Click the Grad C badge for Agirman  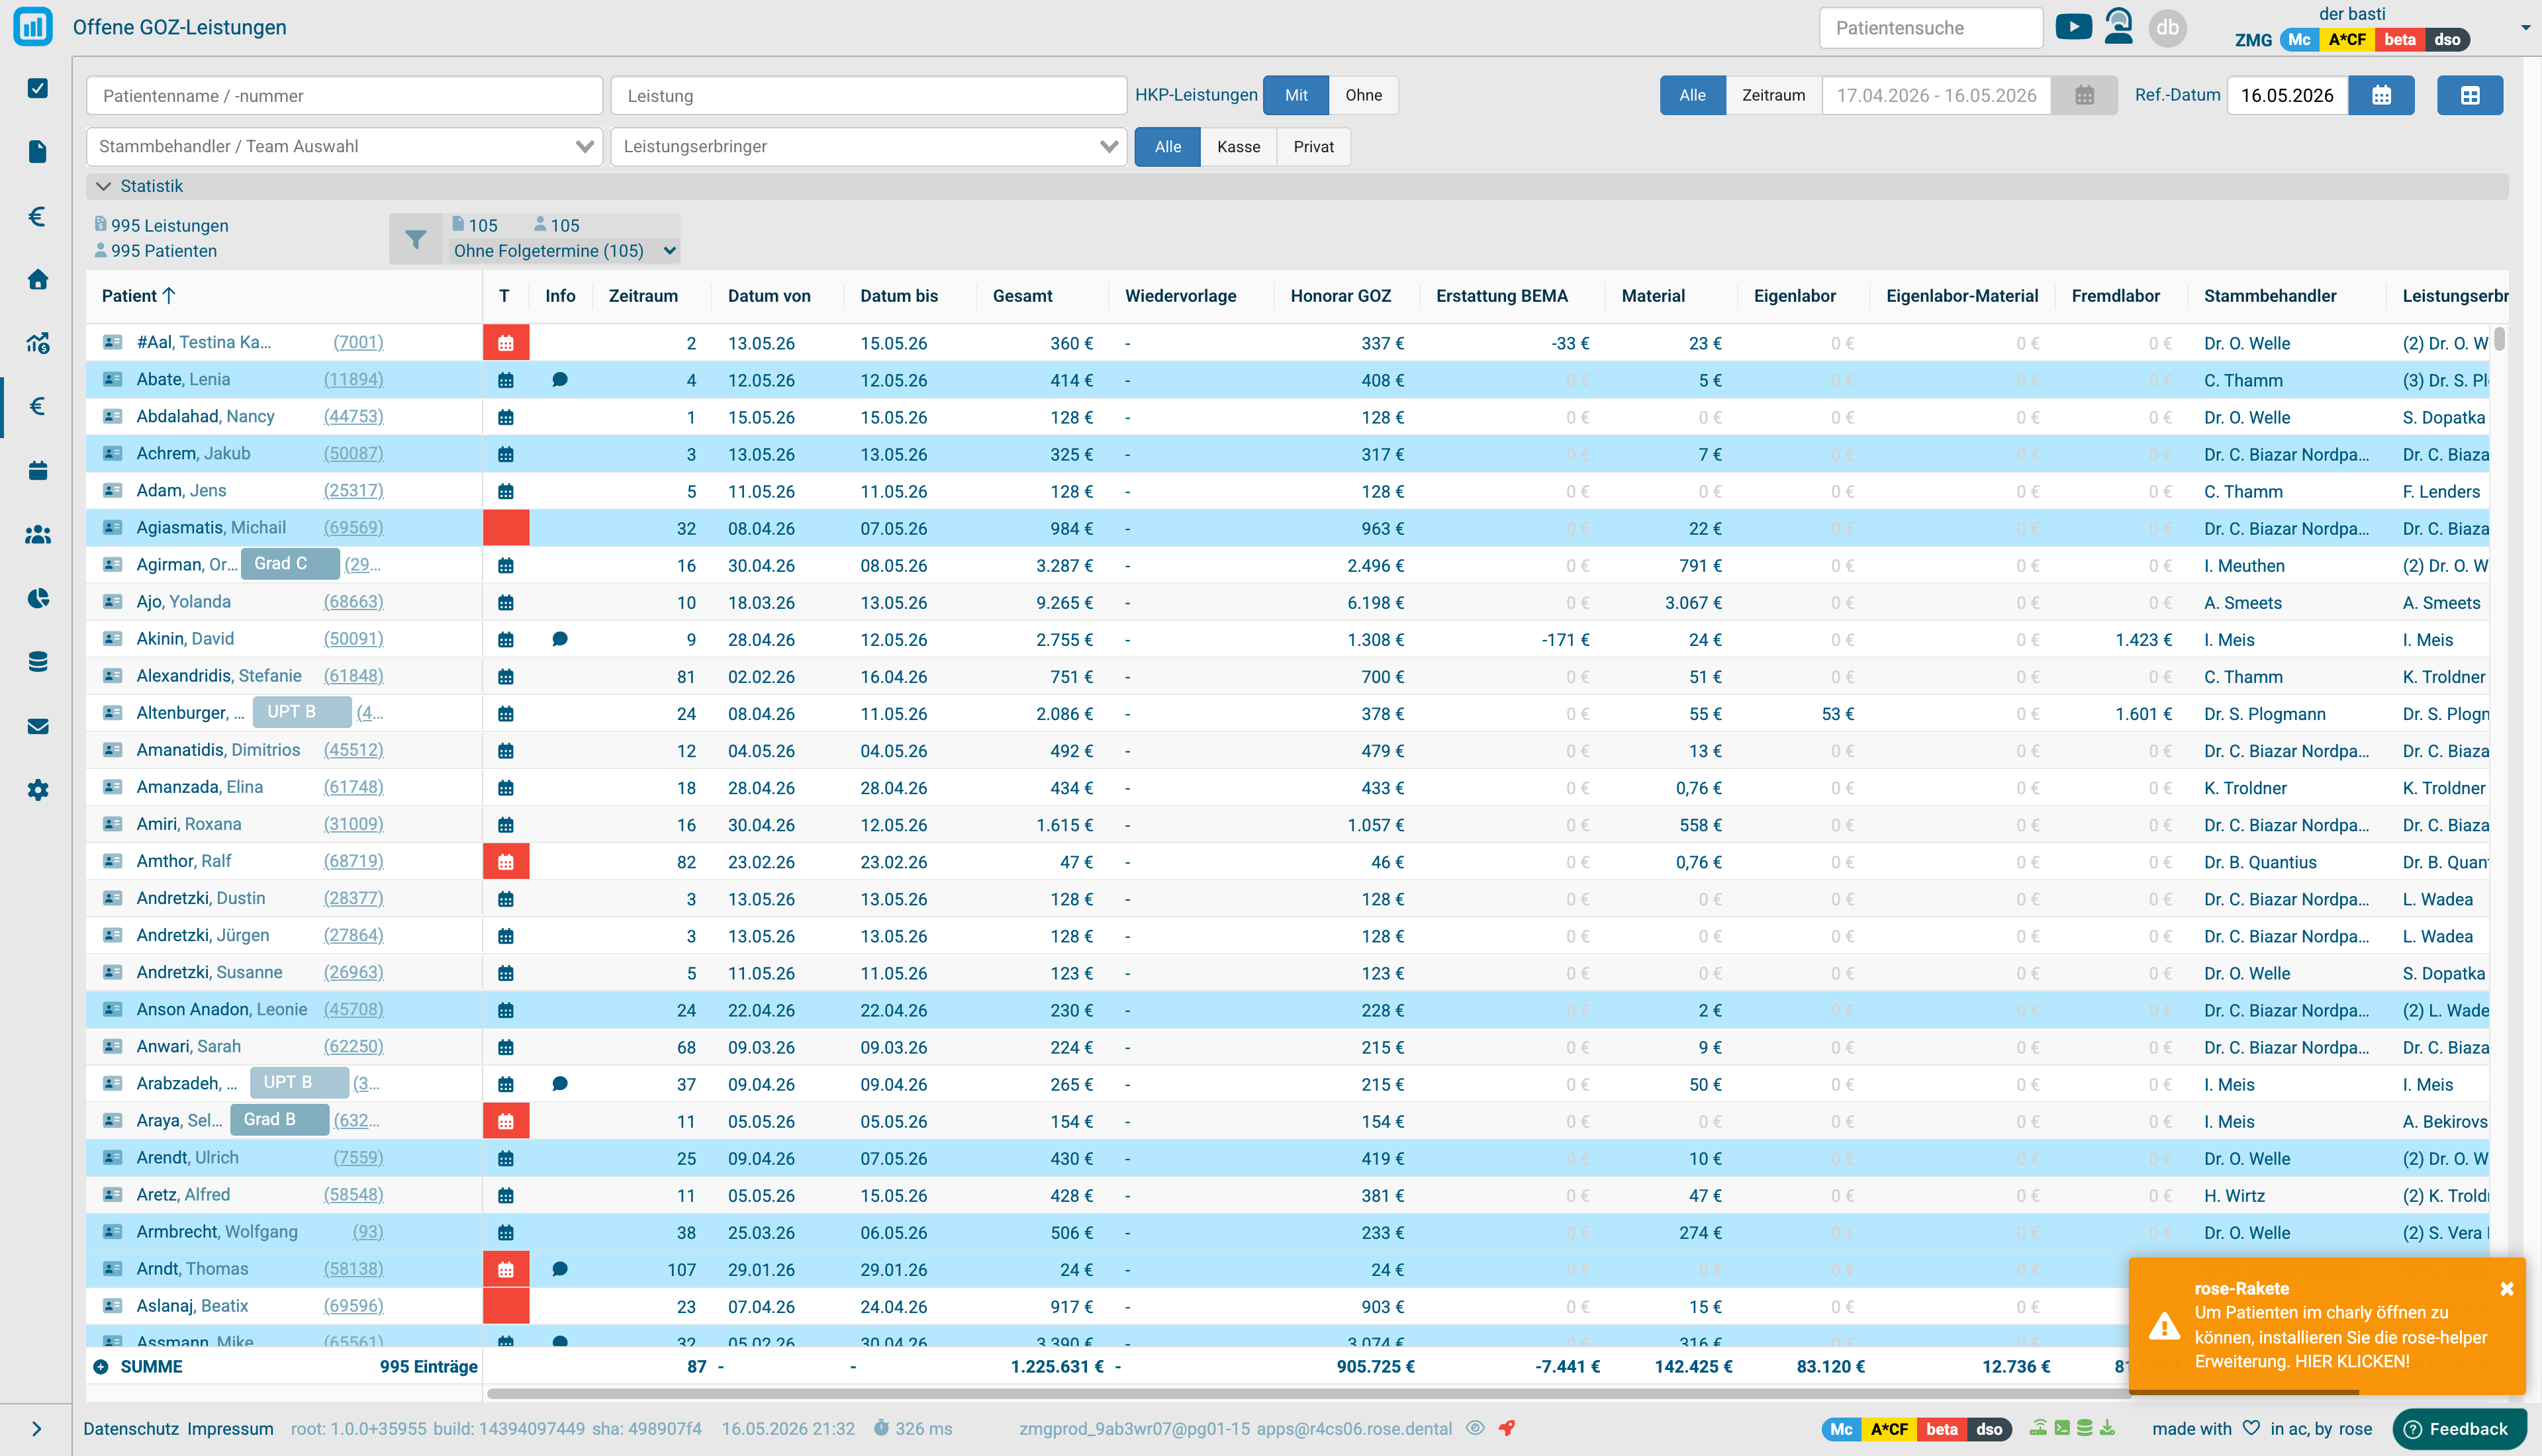tap(290, 564)
